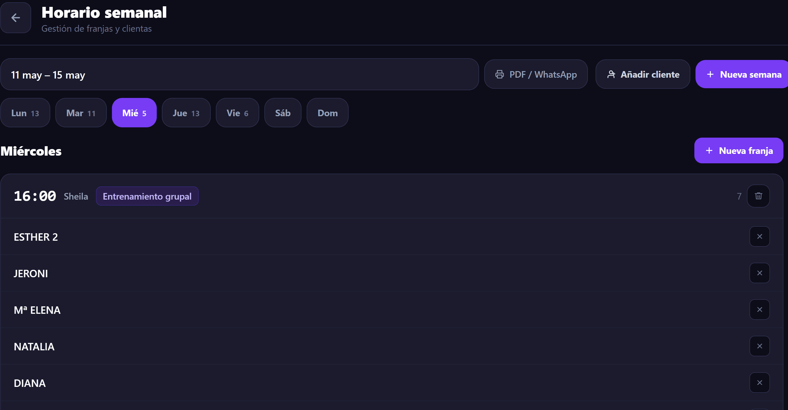Click the Añadir cliente button

point(643,74)
